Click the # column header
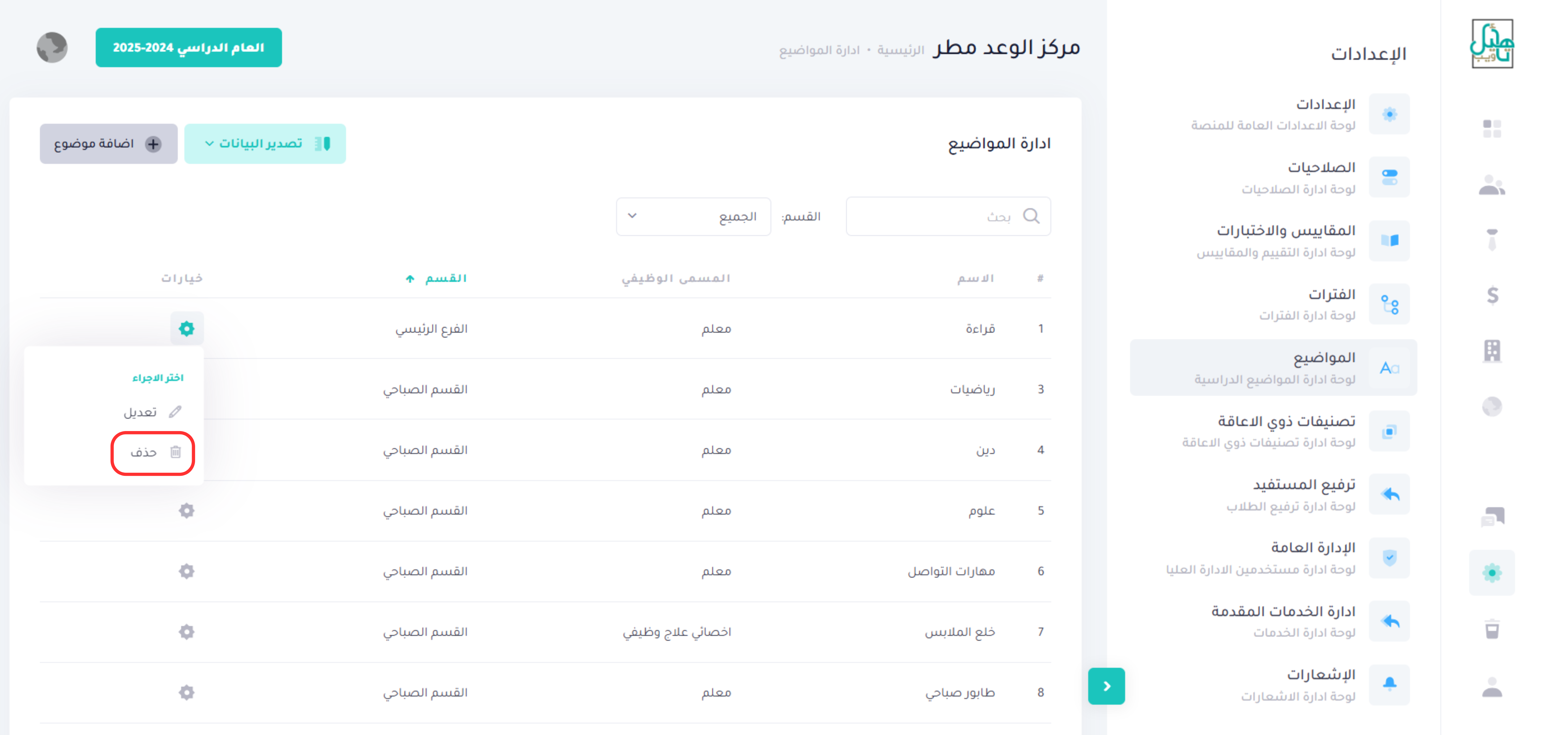1541x735 pixels. pos(1040,278)
